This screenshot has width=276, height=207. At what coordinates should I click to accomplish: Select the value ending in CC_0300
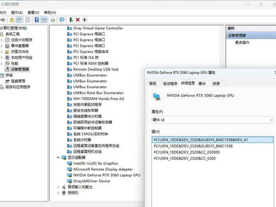pos(185,158)
